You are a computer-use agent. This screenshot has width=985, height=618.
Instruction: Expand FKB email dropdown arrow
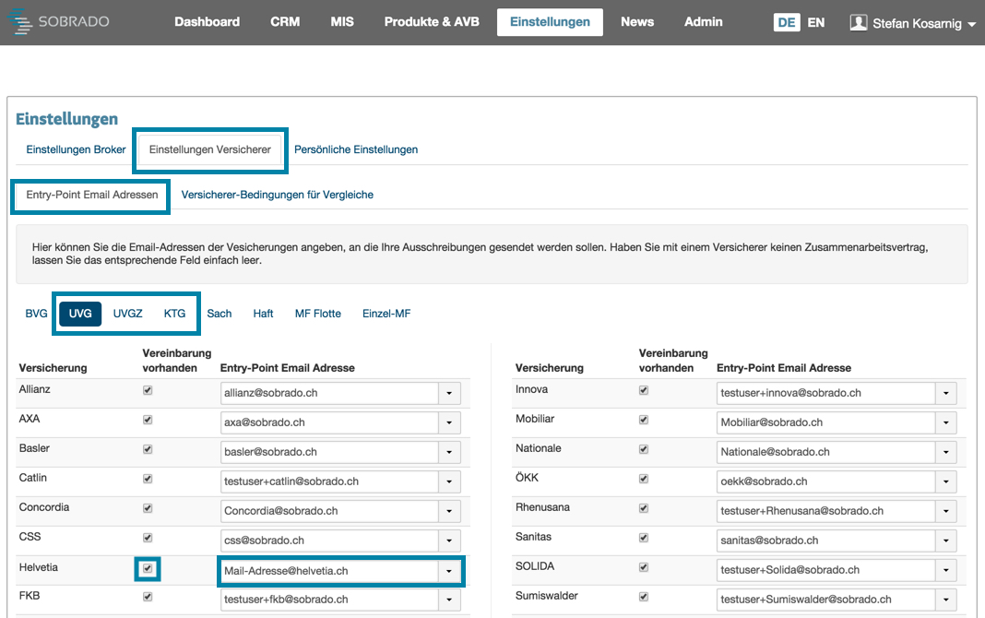[x=449, y=600]
